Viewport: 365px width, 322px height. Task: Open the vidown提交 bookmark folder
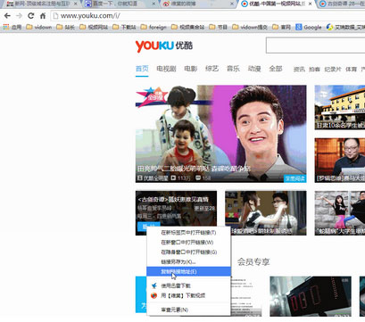[250, 27]
